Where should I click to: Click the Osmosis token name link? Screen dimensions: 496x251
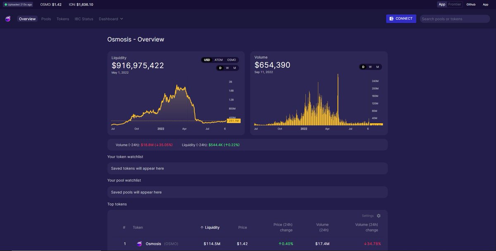[153, 244]
